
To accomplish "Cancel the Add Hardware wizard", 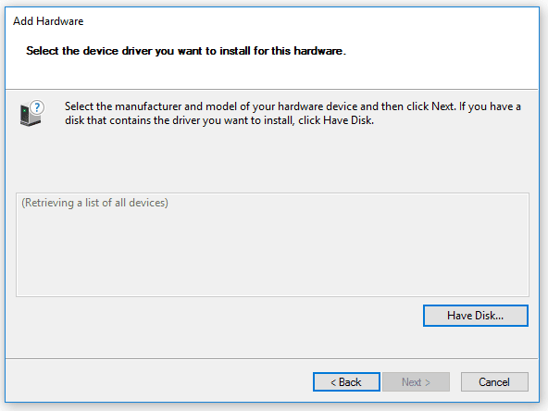I will (x=494, y=381).
